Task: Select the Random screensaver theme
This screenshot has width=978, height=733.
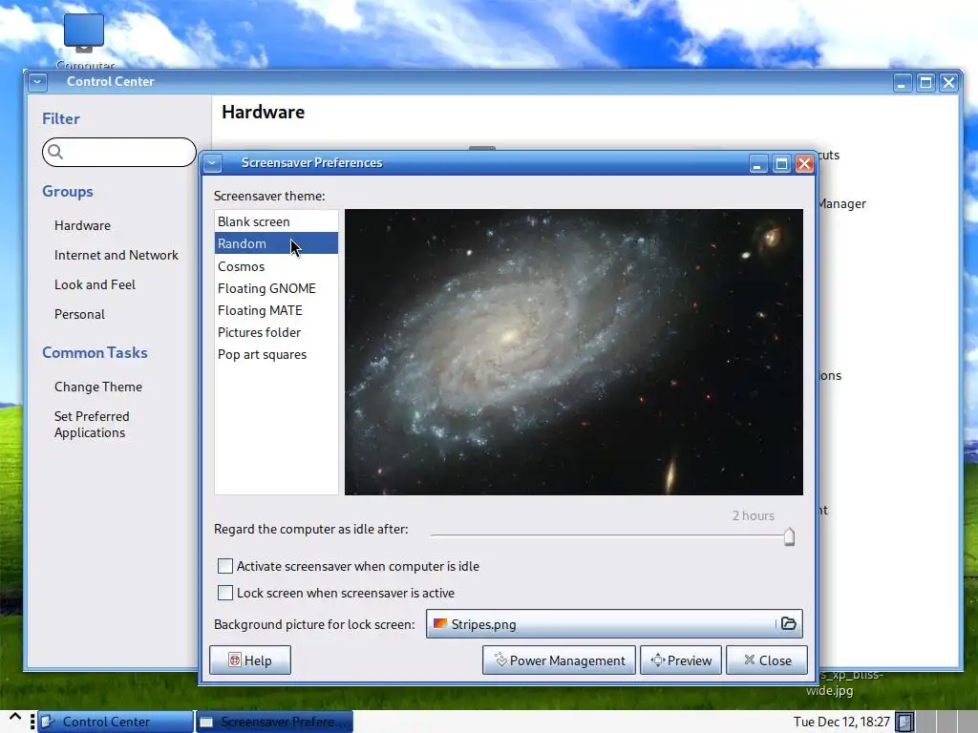Action: pos(276,243)
